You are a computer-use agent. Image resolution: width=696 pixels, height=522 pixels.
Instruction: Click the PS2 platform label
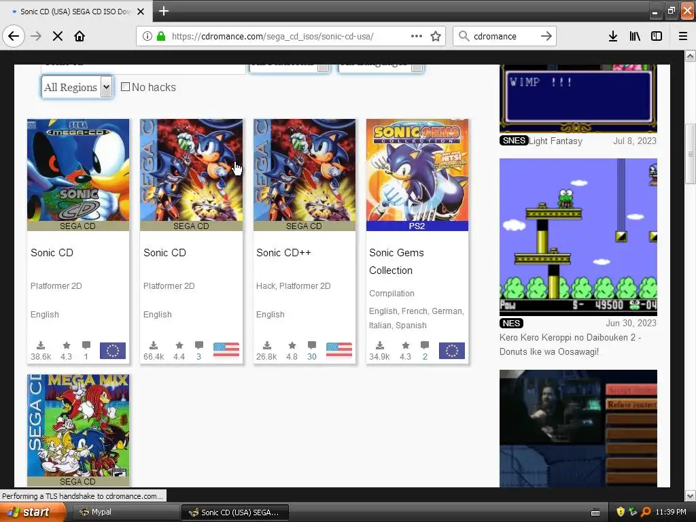pyautogui.click(x=417, y=226)
